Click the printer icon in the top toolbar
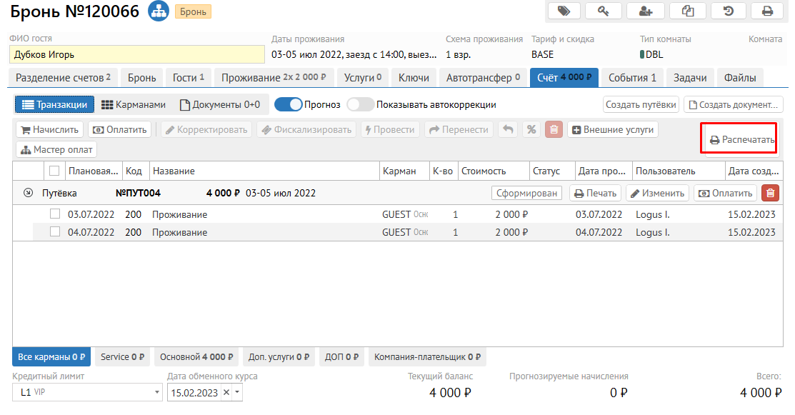Viewport: 795px width, 415px height. click(x=768, y=11)
